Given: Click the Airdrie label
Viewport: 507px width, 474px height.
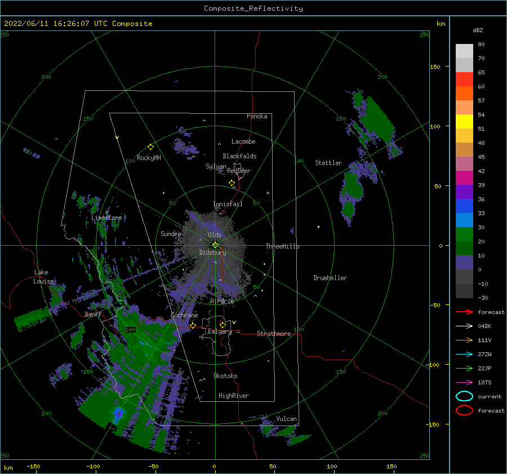Looking at the screenshot, I should point(222,301).
